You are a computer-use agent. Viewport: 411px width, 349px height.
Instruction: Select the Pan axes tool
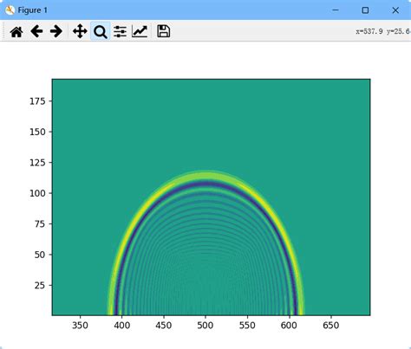pyautogui.click(x=80, y=31)
